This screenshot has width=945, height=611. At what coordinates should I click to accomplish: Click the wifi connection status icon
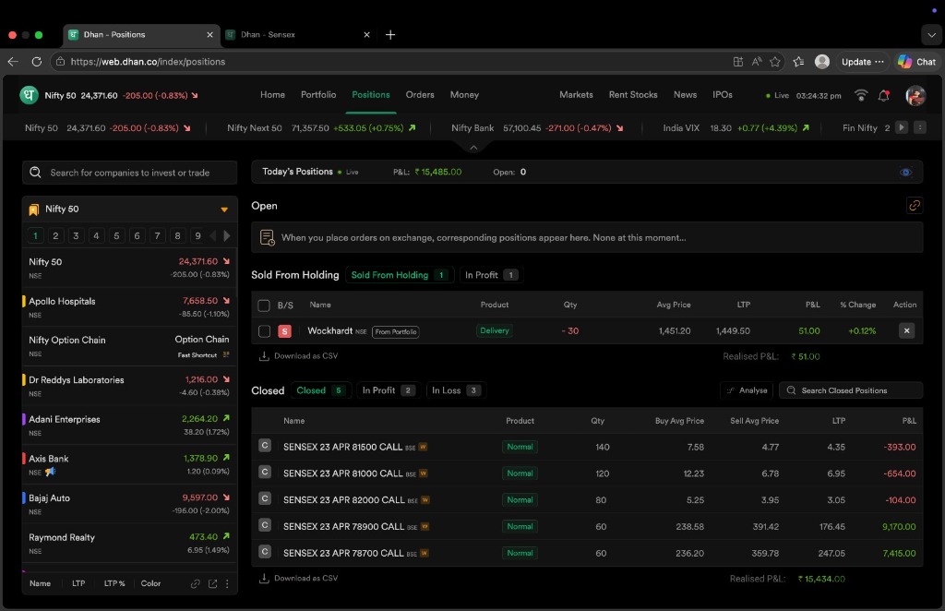click(x=861, y=95)
